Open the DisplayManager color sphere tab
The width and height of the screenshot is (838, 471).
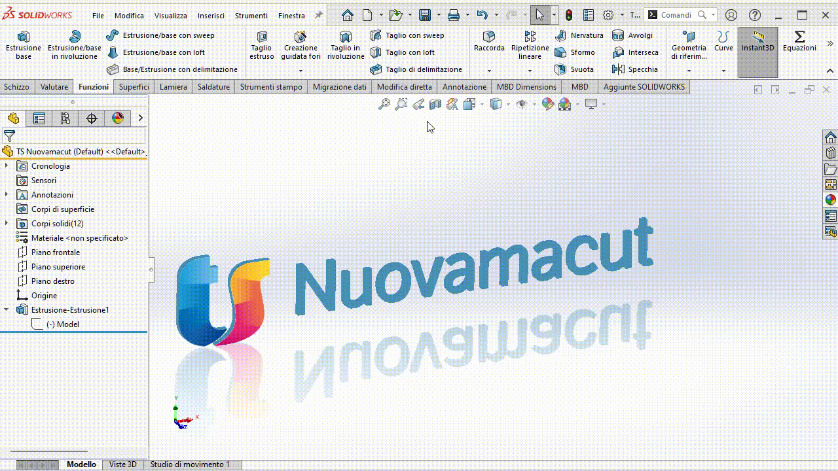118,118
